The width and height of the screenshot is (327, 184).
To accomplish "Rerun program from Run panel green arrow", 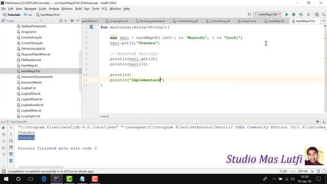I will [x=4, y=128].
